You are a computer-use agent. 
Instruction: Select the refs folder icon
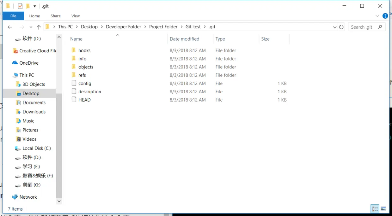coord(74,75)
